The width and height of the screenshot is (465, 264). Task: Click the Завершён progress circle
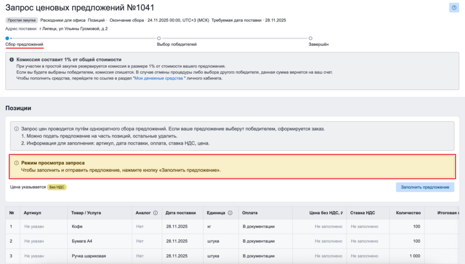click(310, 38)
